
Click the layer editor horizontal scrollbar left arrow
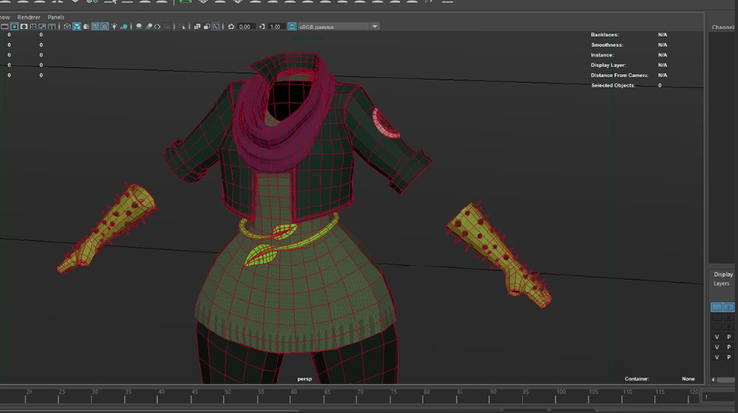[x=715, y=379]
